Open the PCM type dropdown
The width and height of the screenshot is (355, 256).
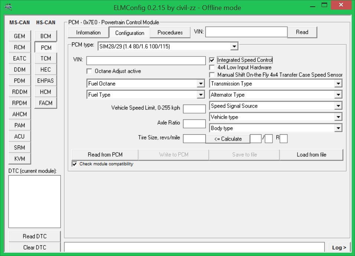[x=234, y=46]
